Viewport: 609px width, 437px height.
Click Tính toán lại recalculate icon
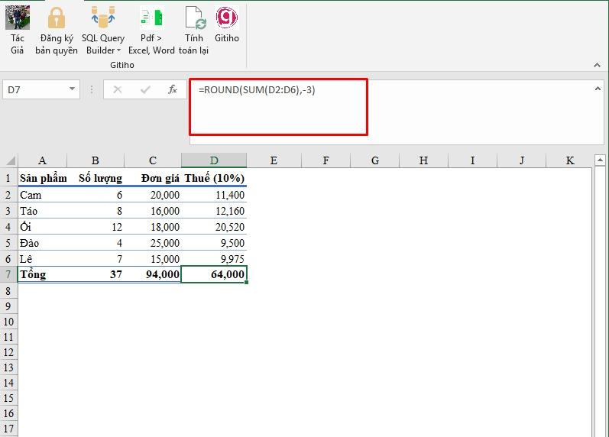click(x=194, y=18)
